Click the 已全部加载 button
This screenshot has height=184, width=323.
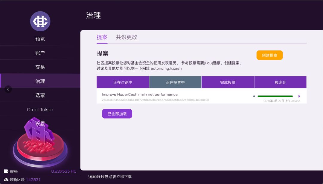click(117, 114)
